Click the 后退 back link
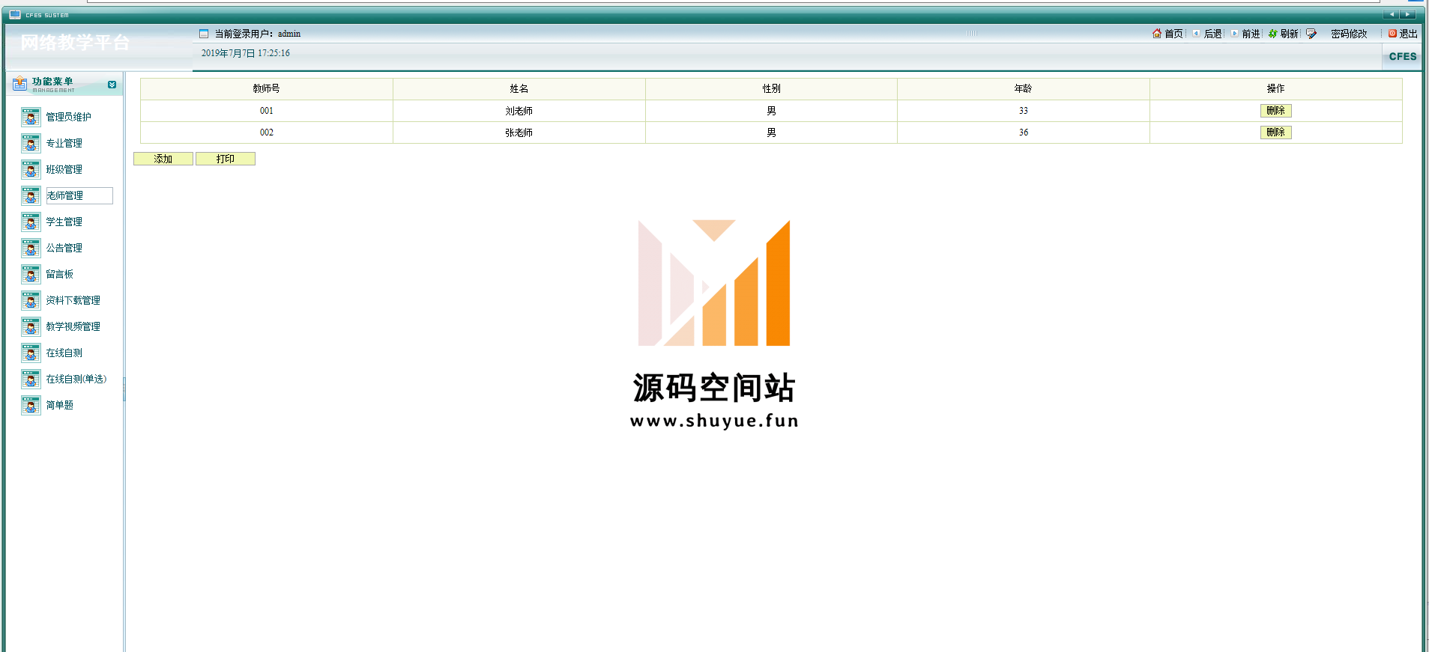The width and height of the screenshot is (1429, 652). (1212, 34)
